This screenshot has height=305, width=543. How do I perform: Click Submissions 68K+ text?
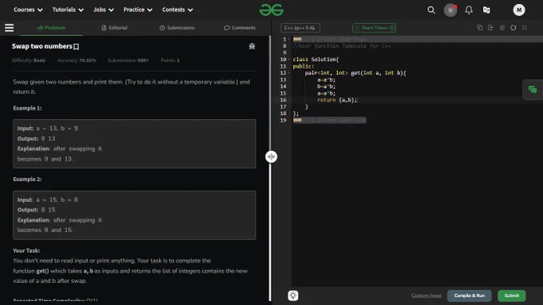click(128, 60)
